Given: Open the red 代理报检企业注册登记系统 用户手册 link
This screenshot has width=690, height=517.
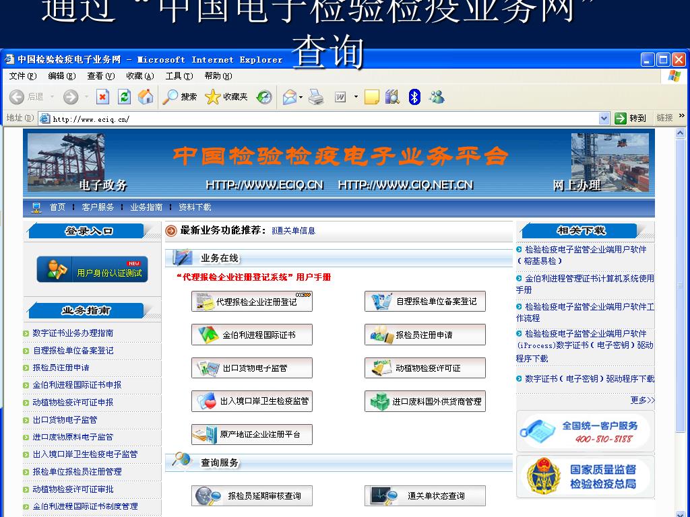Looking at the screenshot, I should (253, 277).
